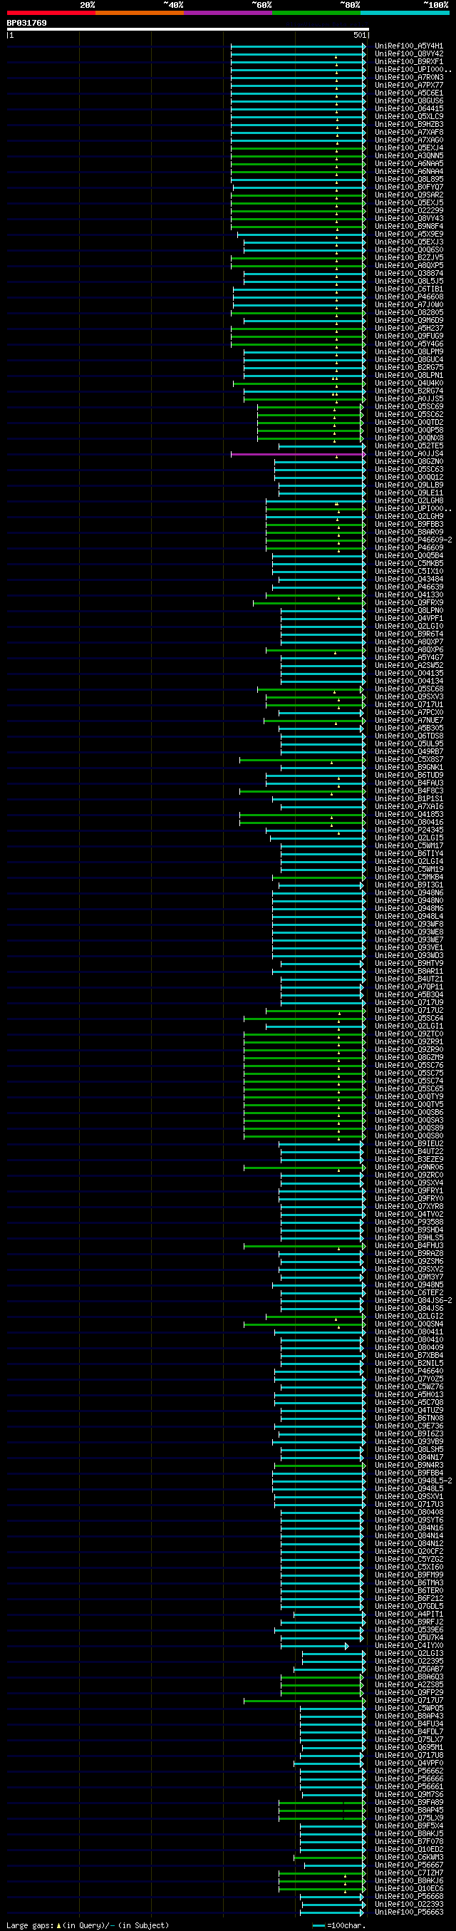Select hit UniRef100_O04135
This screenshot has height=1931, width=456.
point(409,674)
